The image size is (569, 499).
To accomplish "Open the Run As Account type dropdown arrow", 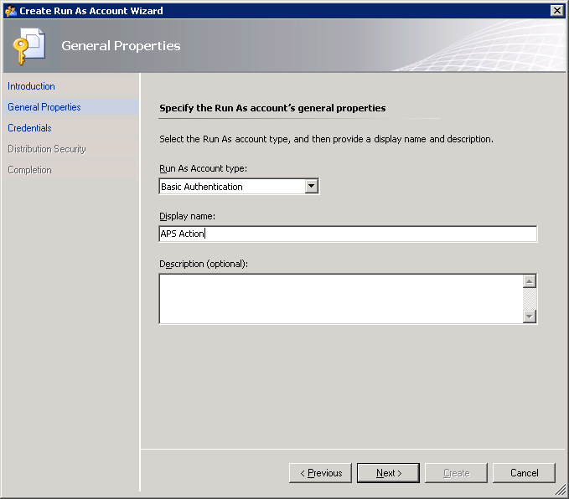I will tap(312, 187).
